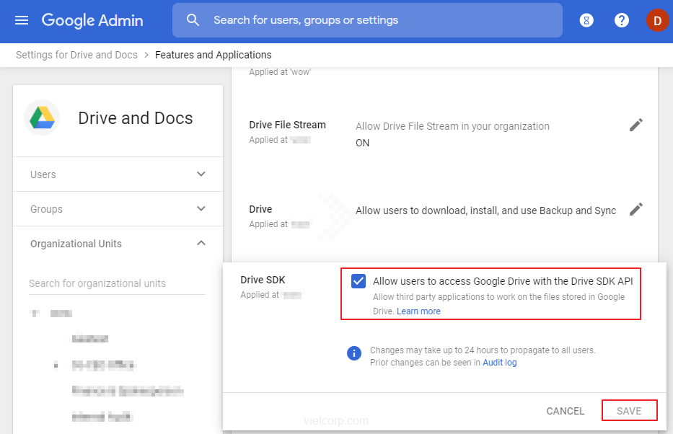Open the account avatar D
Screen dimensions: 673x434
[x=656, y=20]
